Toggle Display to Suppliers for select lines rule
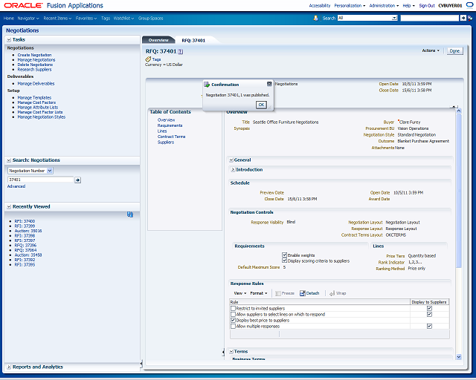 429,314
